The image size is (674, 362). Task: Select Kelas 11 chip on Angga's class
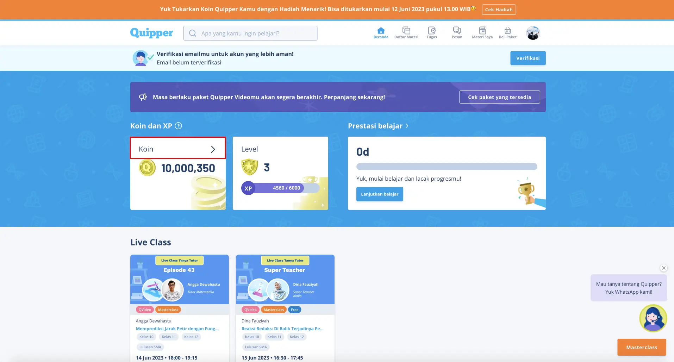[x=169, y=337]
